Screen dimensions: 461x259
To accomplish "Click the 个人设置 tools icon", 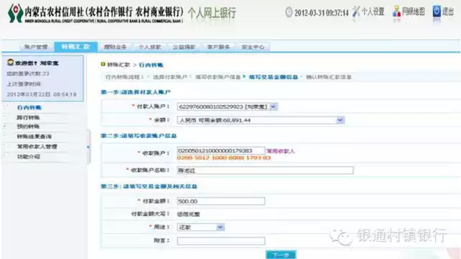I will click(x=356, y=12).
